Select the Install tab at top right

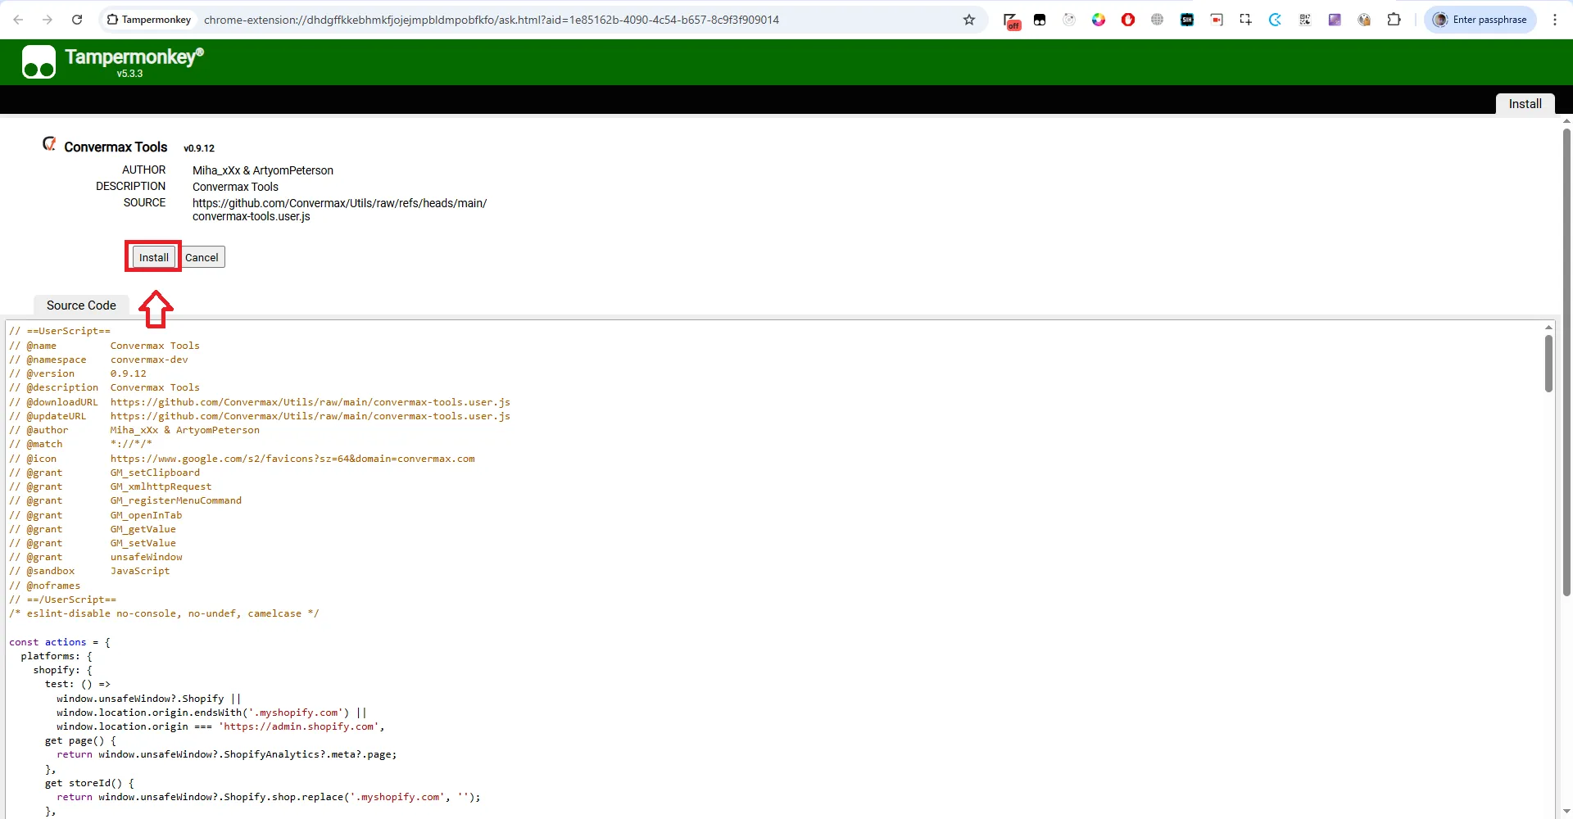coord(1525,104)
